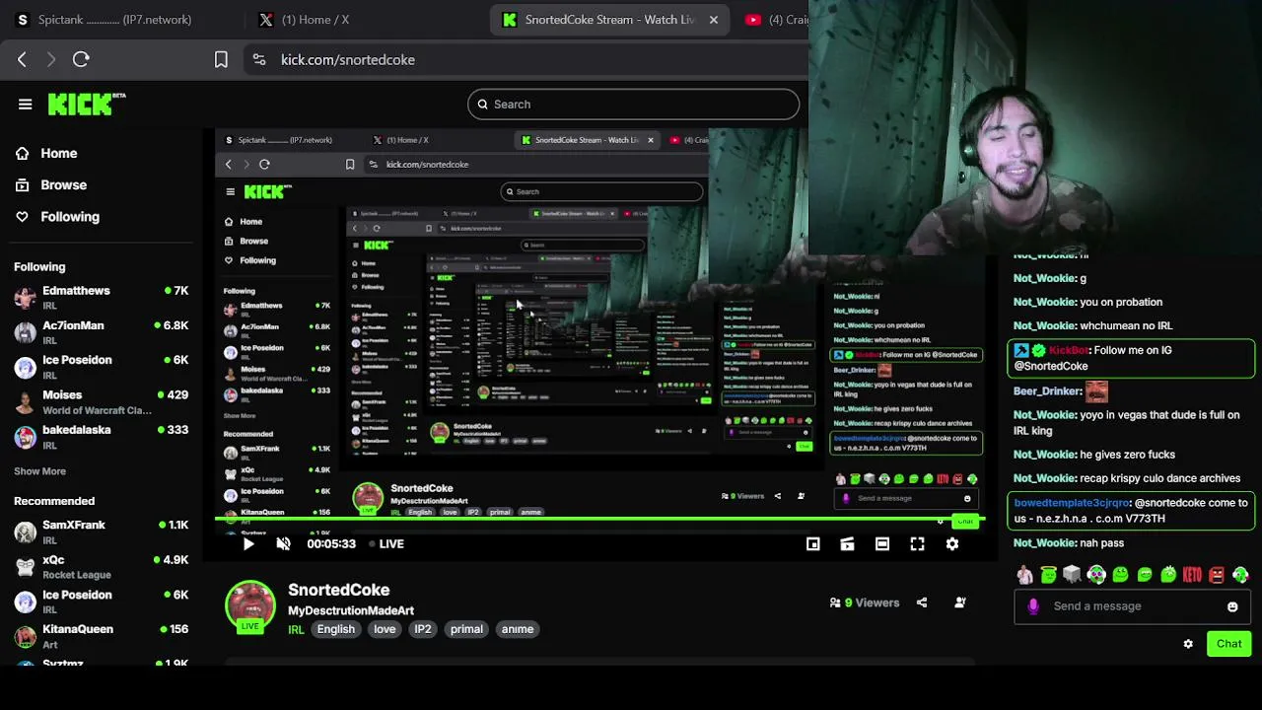Insert the red angry face emote
Viewport: 1262px width, 710px height.
[x=1217, y=574]
